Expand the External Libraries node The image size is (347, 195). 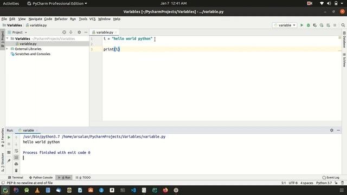(x=7, y=49)
